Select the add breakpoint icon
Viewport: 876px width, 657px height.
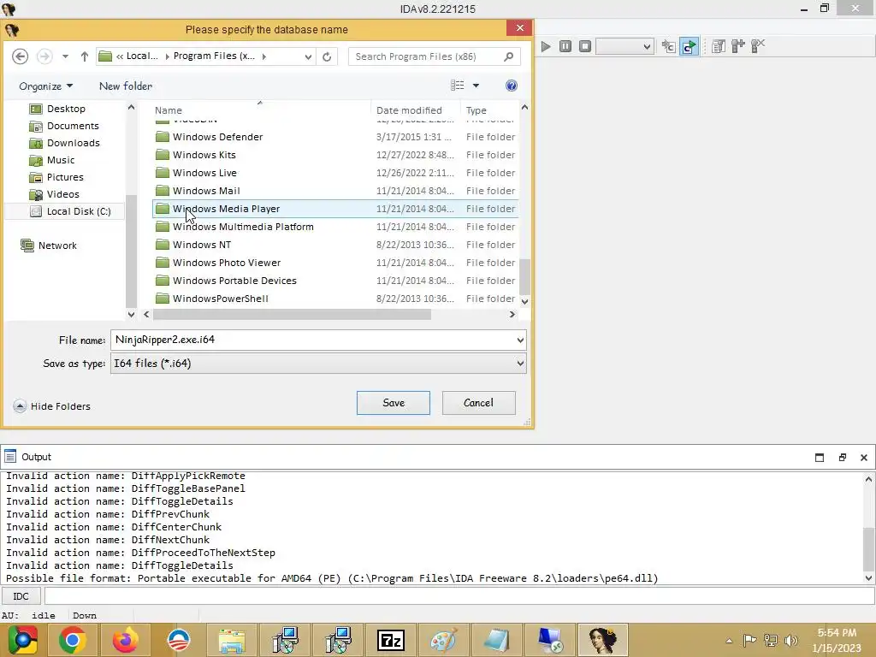coord(738,46)
